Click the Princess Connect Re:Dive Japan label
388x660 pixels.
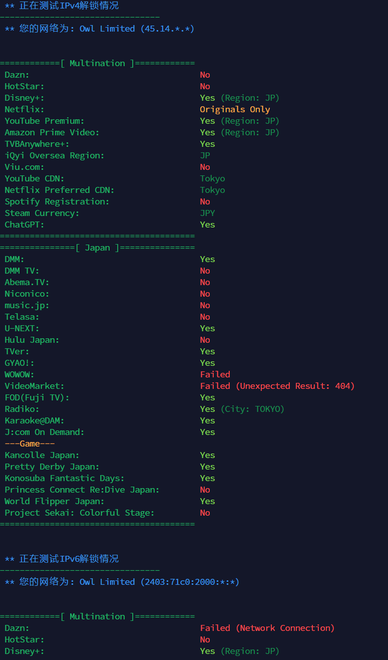click(x=82, y=490)
